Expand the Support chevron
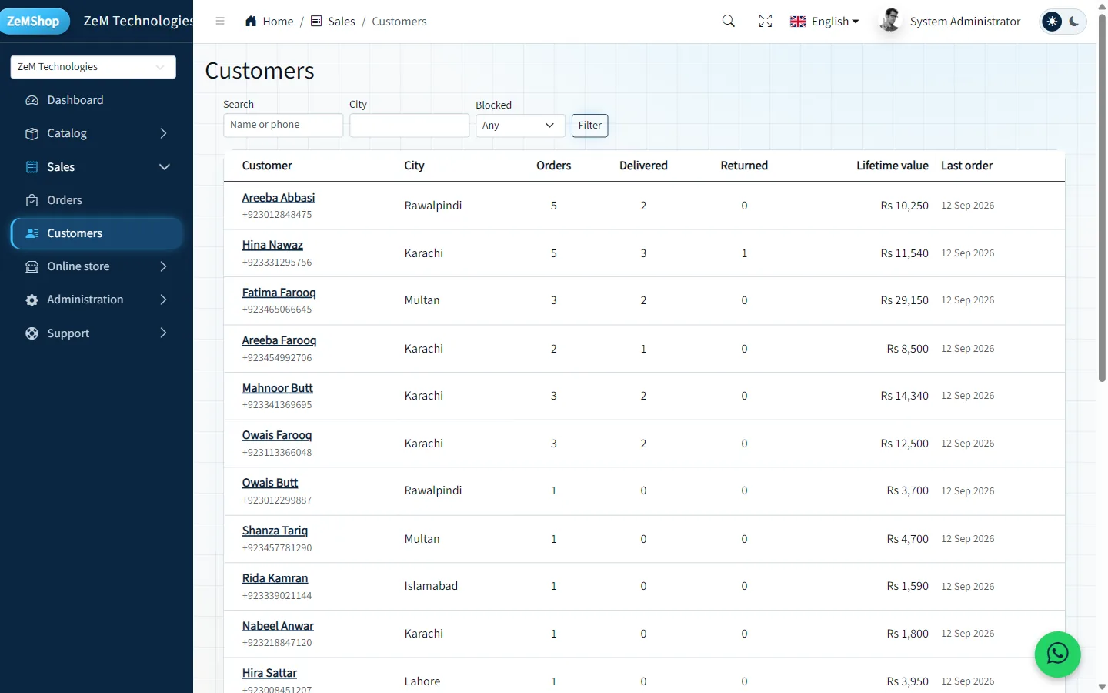Screen dimensions: 1108x693 [163, 333]
